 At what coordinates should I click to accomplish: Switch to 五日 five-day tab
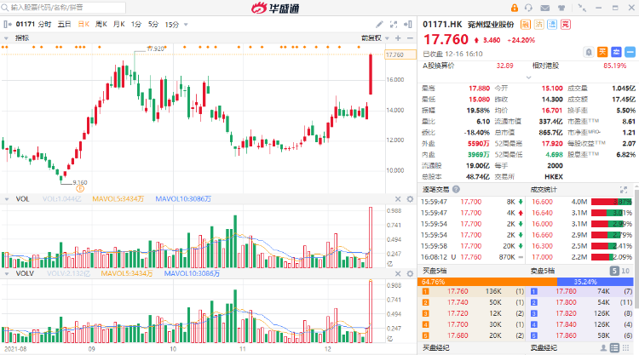tap(64, 25)
